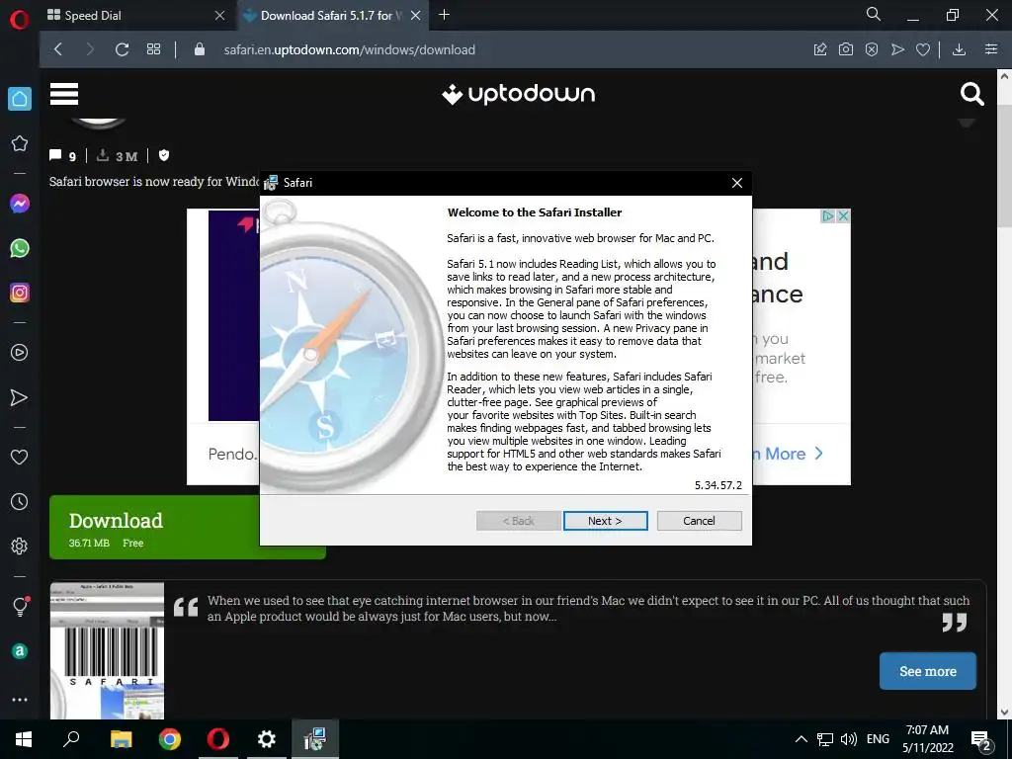Screen dimensions: 1012x759
Task: Open the uptodown hamburger menu
Action: pos(64,94)
